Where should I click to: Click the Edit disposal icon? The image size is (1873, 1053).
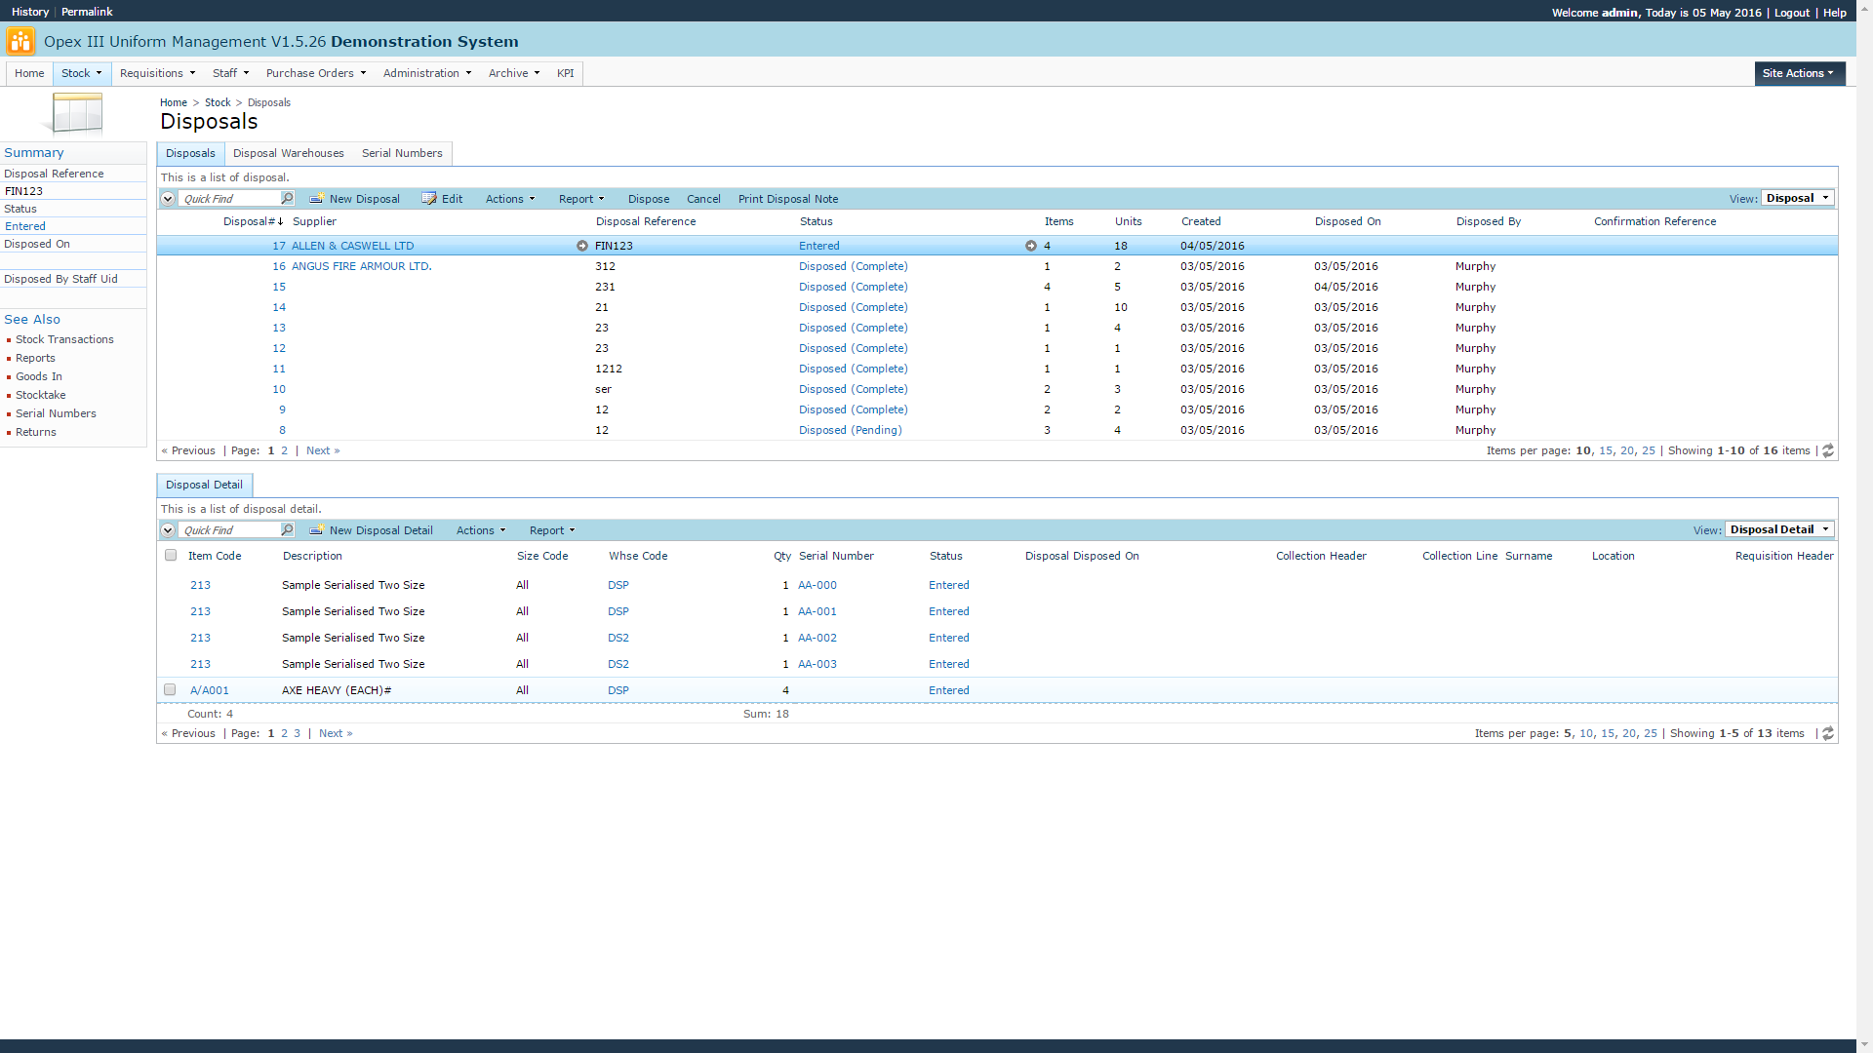click(429, 198)
